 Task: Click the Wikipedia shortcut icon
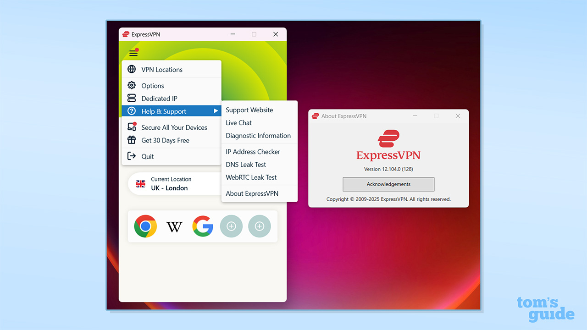pos(174,226)
